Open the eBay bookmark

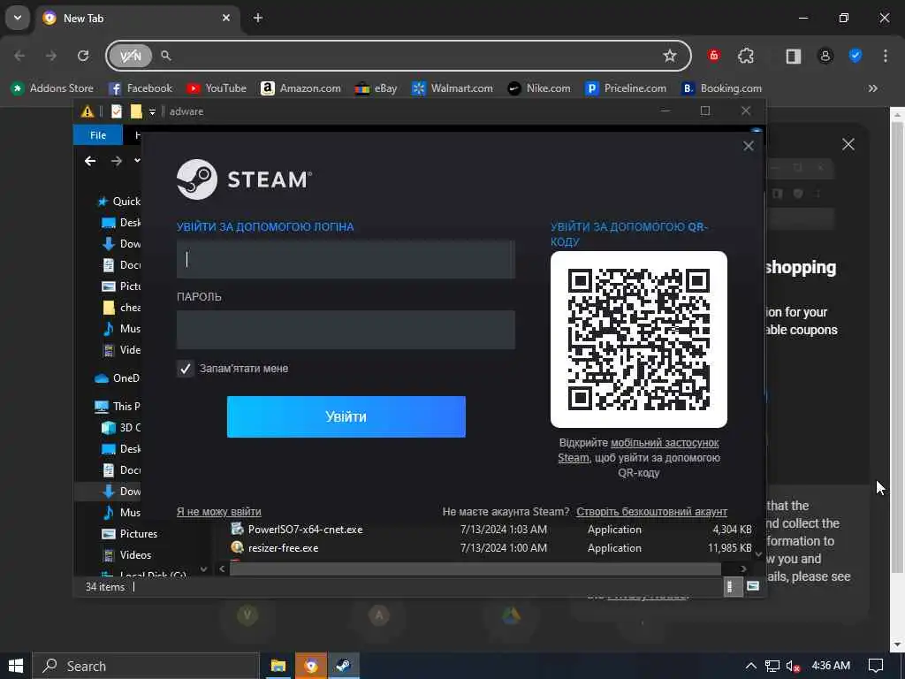click(376, 88)
